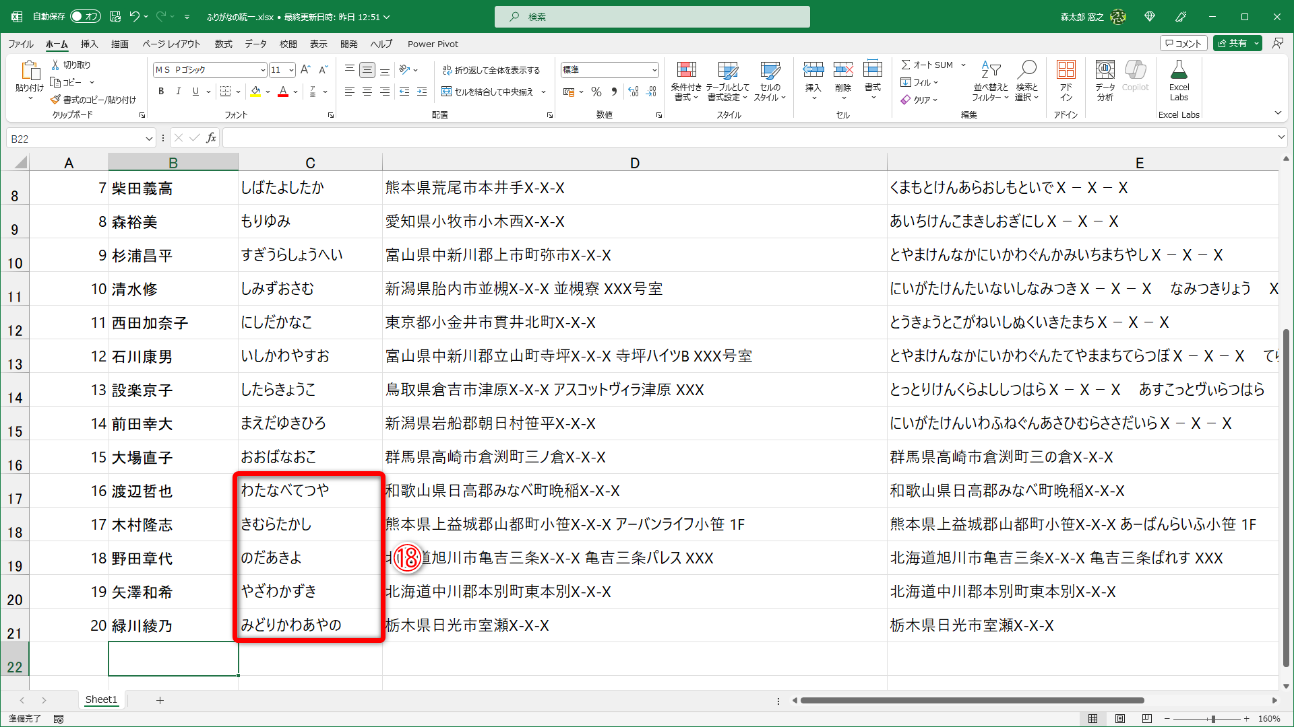Open the Comments button
Screen dimensions: 1294x727
coord(1183,43)
